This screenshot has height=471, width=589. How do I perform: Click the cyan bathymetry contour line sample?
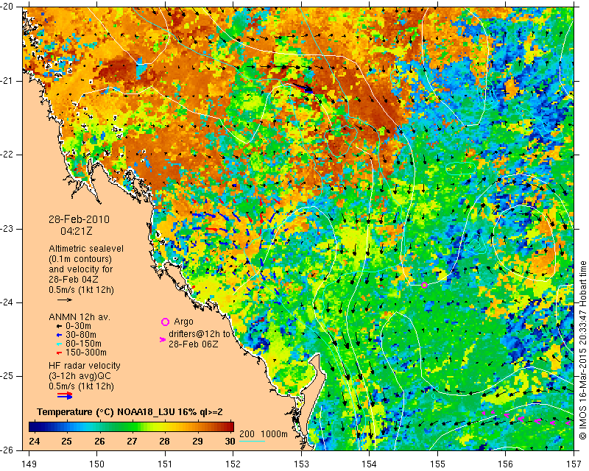pyautogui.click(x=252, y=441)
